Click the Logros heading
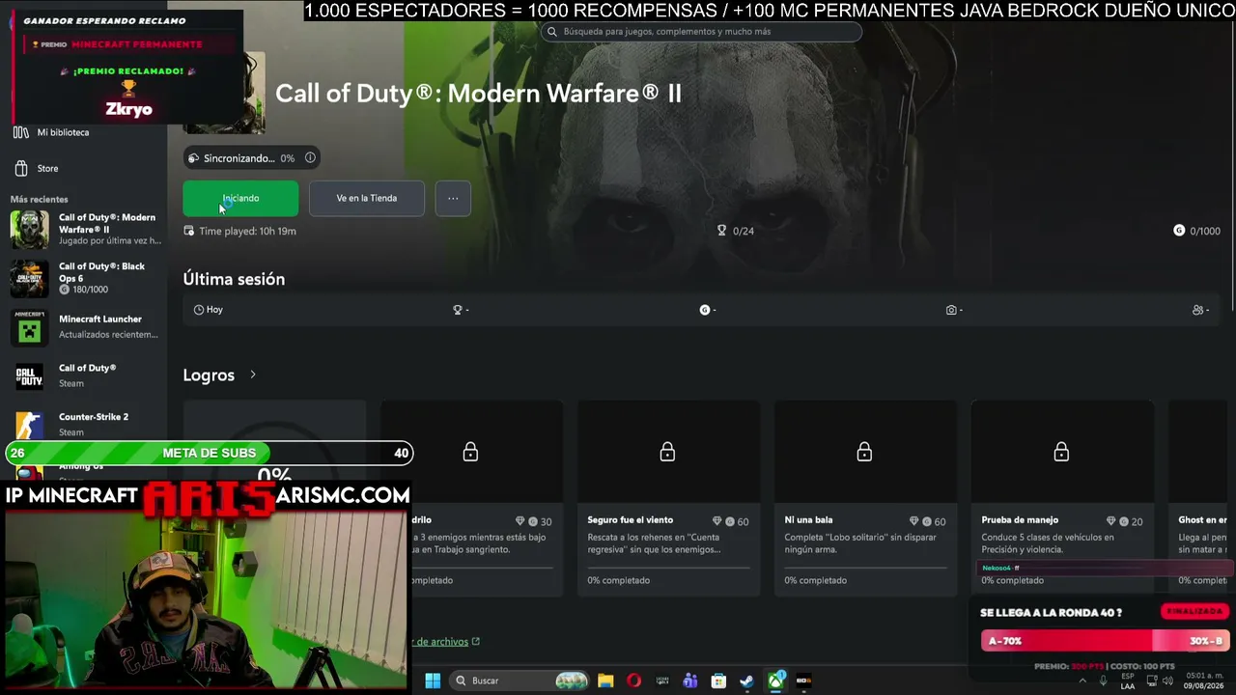Screen dimensions: 1236x695 (209, 375)
